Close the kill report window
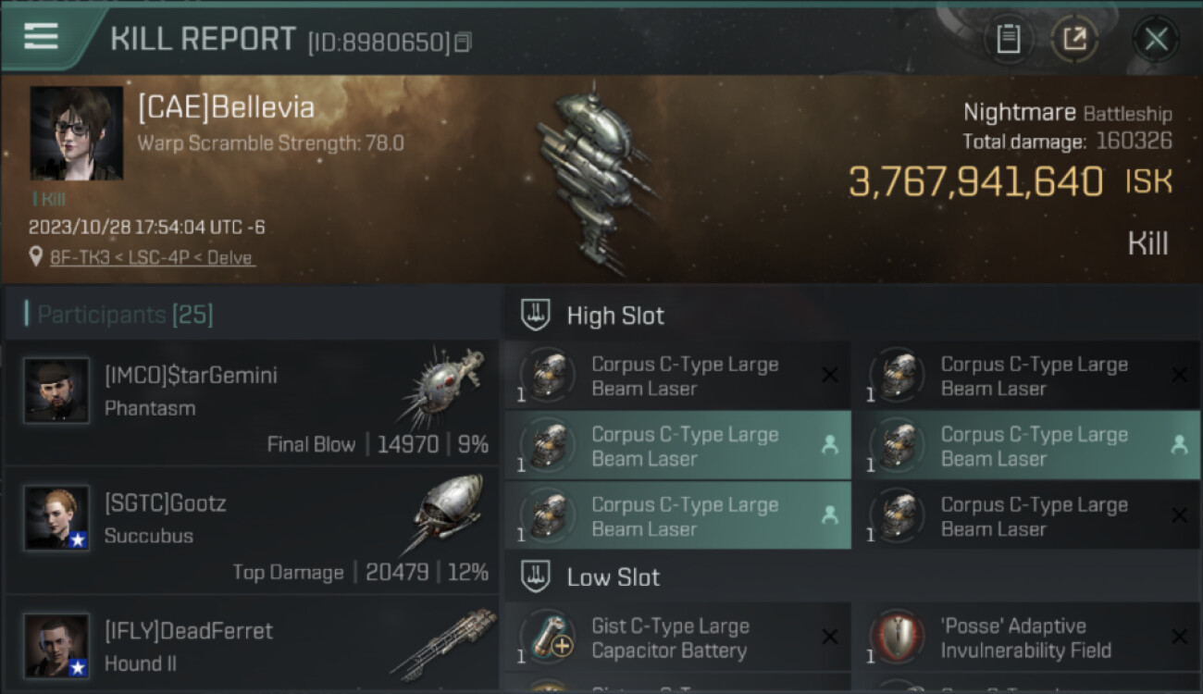Screen dimensions: 1203x694 coord(1156,39)
